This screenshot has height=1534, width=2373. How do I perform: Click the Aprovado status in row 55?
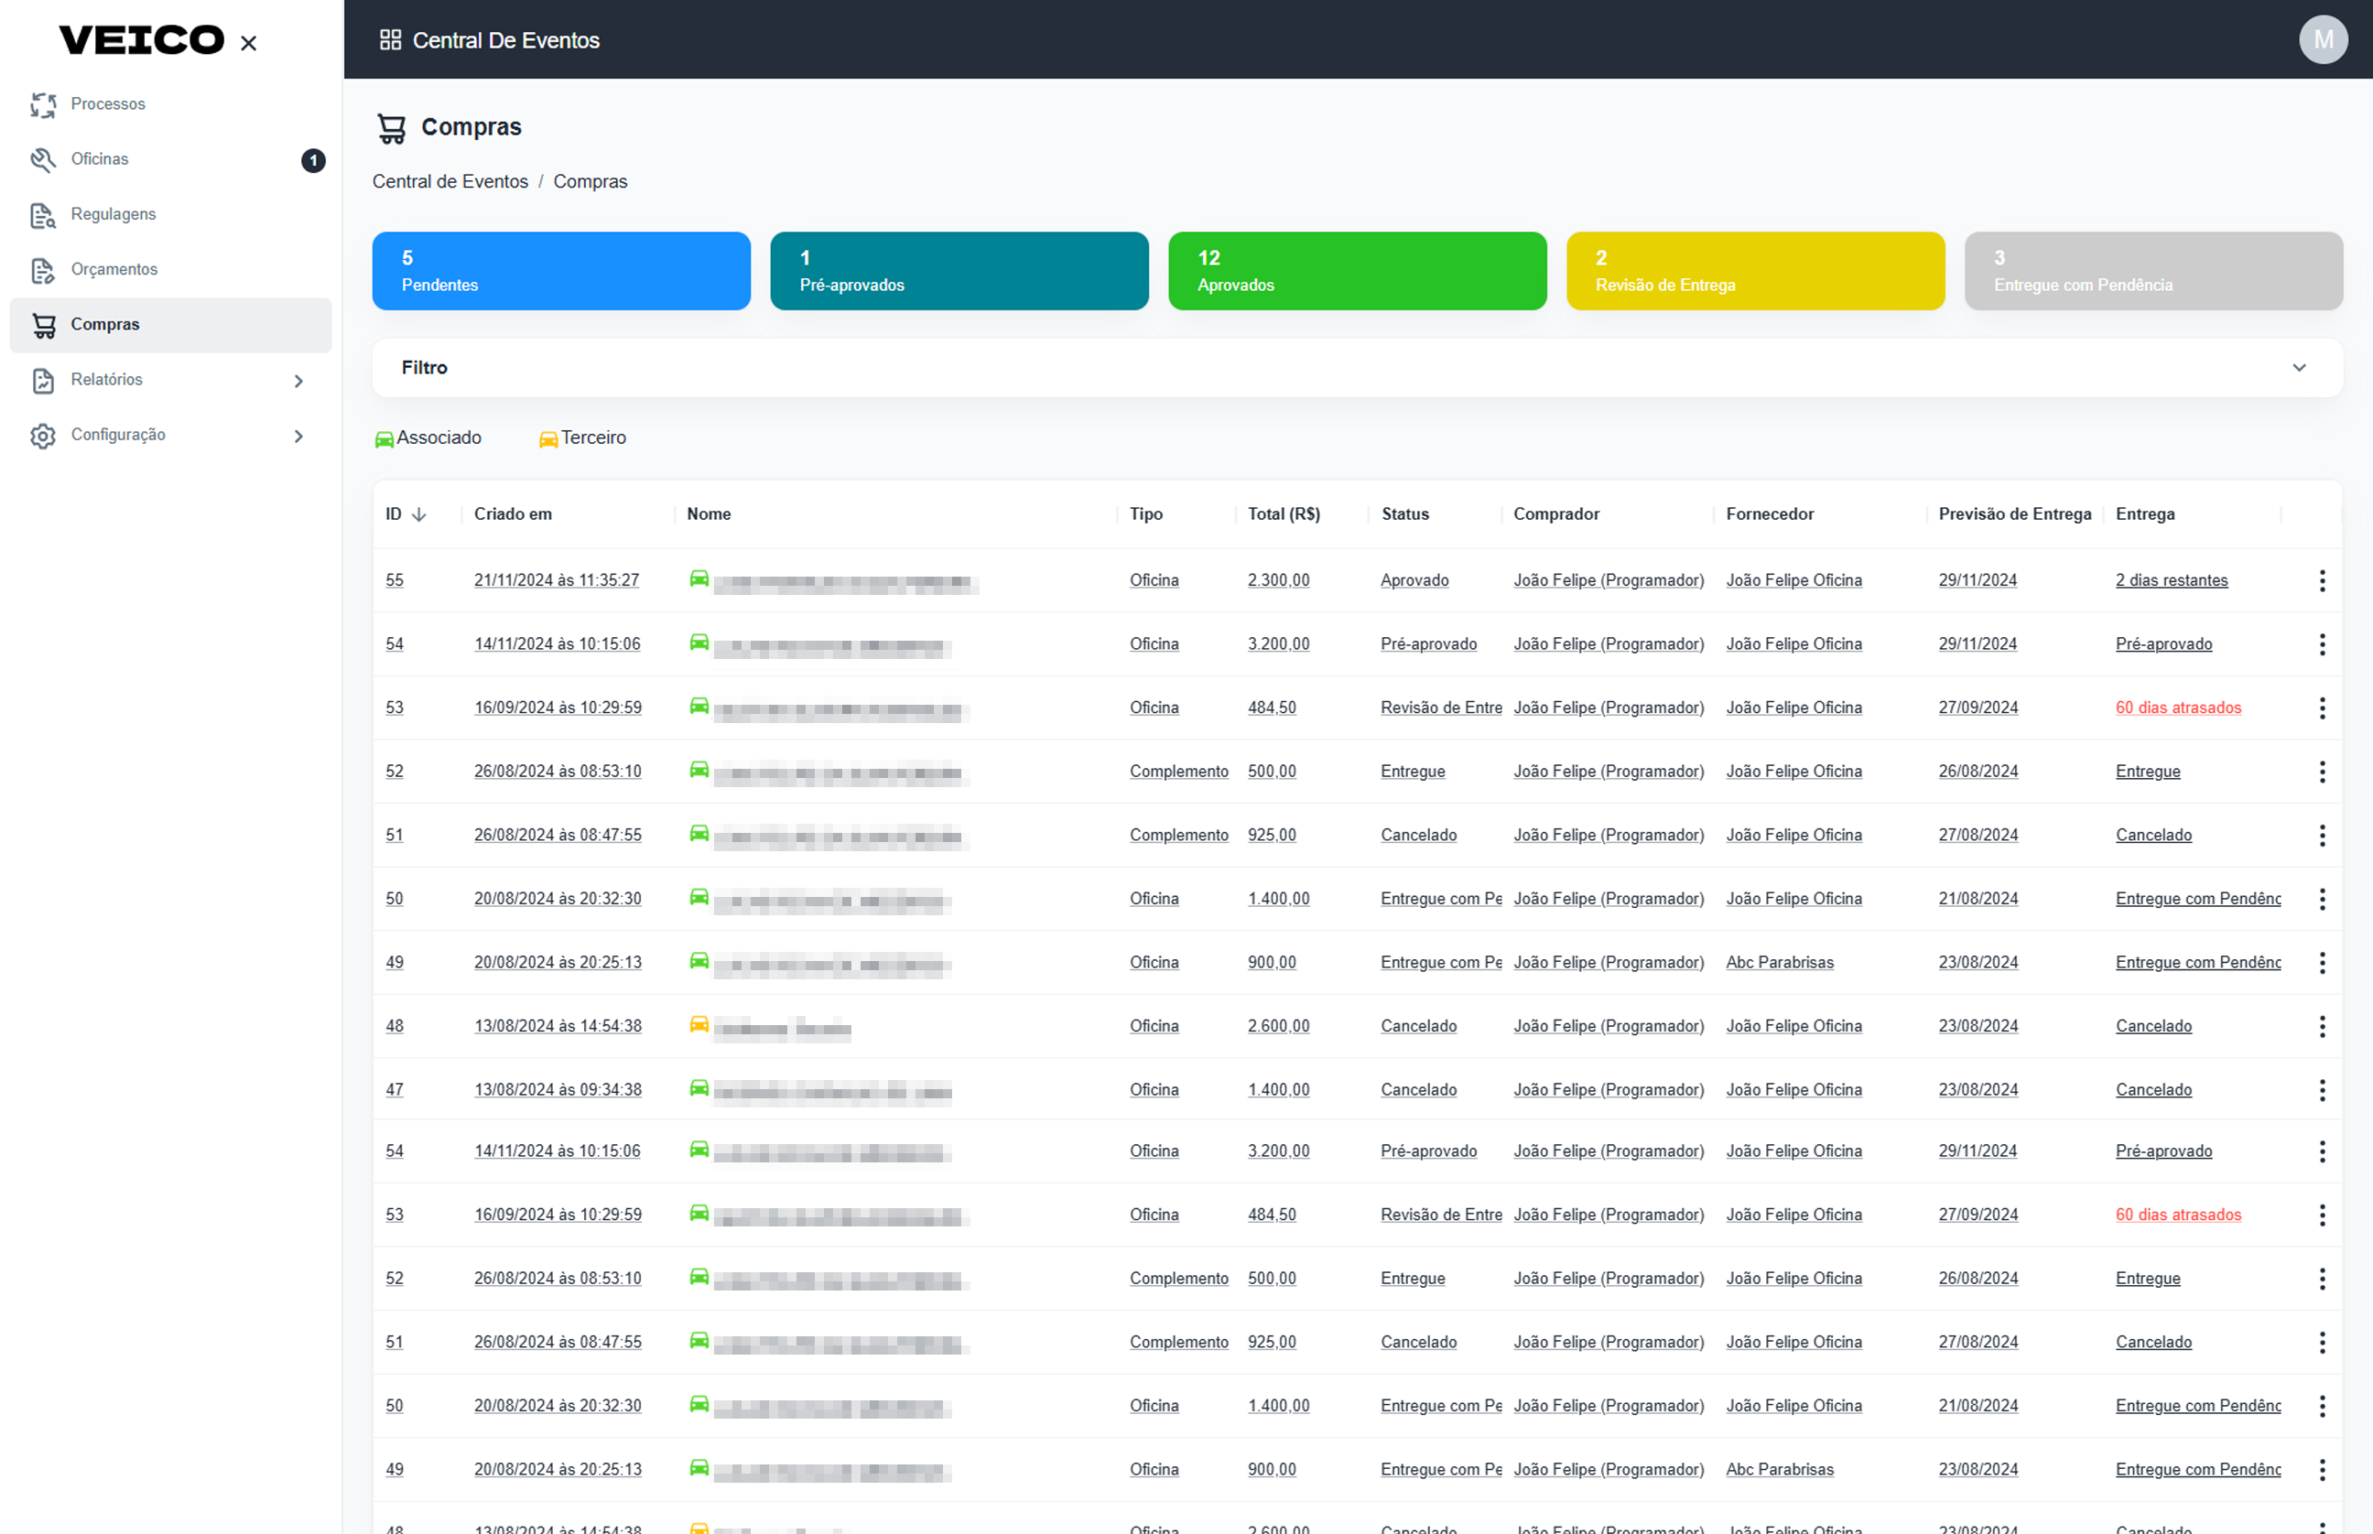[1414, 579]
